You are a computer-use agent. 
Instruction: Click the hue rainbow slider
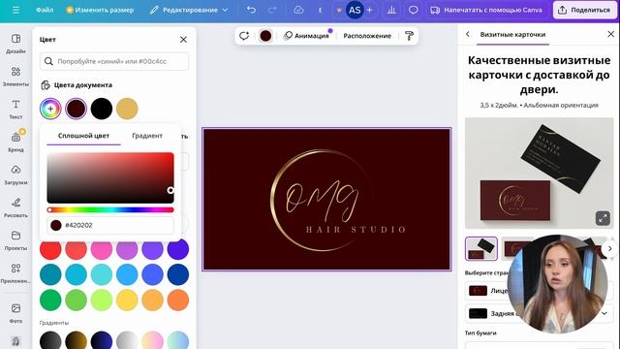click(x=110, y=209)
